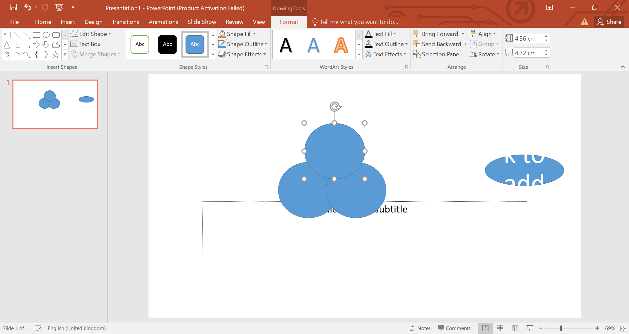Click the activation warning triangle icon

[x=584, y=22]
